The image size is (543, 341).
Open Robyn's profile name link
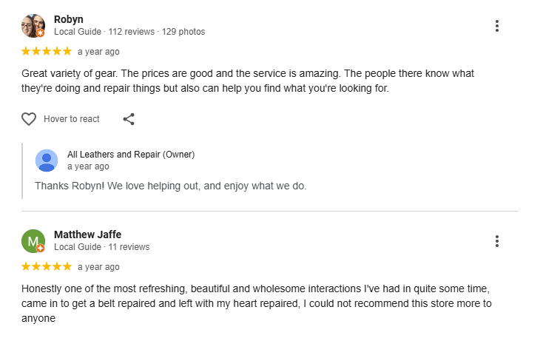[69, 19]
